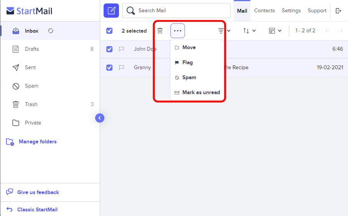Click the Drafts document icon
This screenshot has width=348, height=216.
[x=15, y=49]
